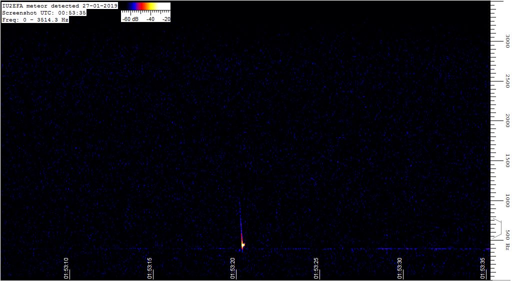Click the 01:53:25 time axis label
The height and width of the screenshot is (281, 512).
(316, 268)
